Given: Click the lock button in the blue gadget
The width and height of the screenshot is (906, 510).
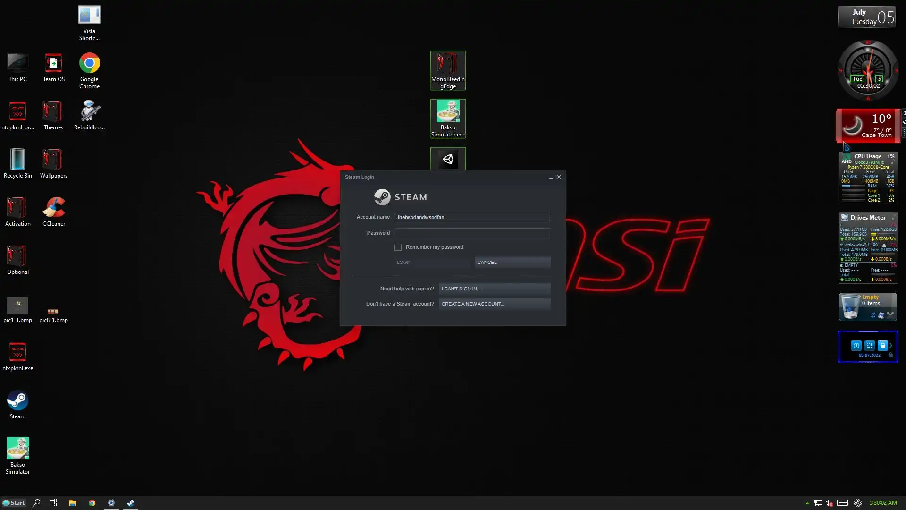Looking at the screenshot, I should 882,346.
